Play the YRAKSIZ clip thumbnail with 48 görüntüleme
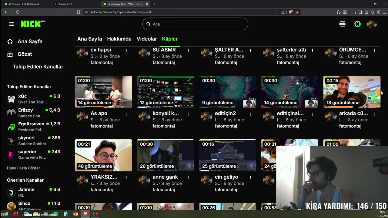 pos(103,155)
